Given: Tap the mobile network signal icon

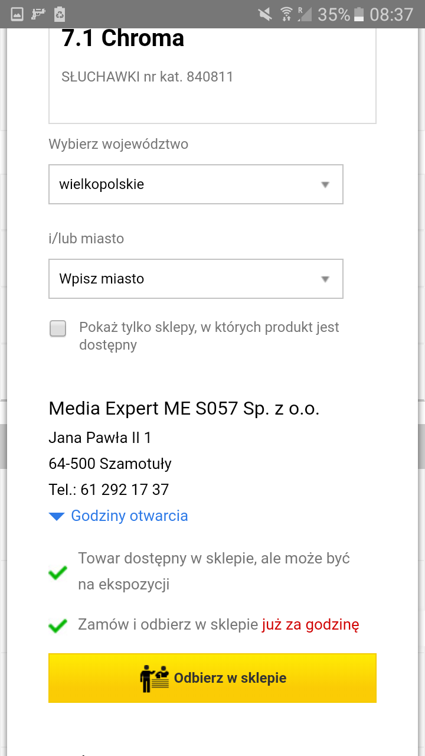Looking at the screenshot, I should coord(305,14).
